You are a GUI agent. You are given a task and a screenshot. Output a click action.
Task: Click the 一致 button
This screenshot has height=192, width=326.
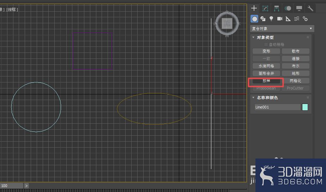(x=266, y=58)
